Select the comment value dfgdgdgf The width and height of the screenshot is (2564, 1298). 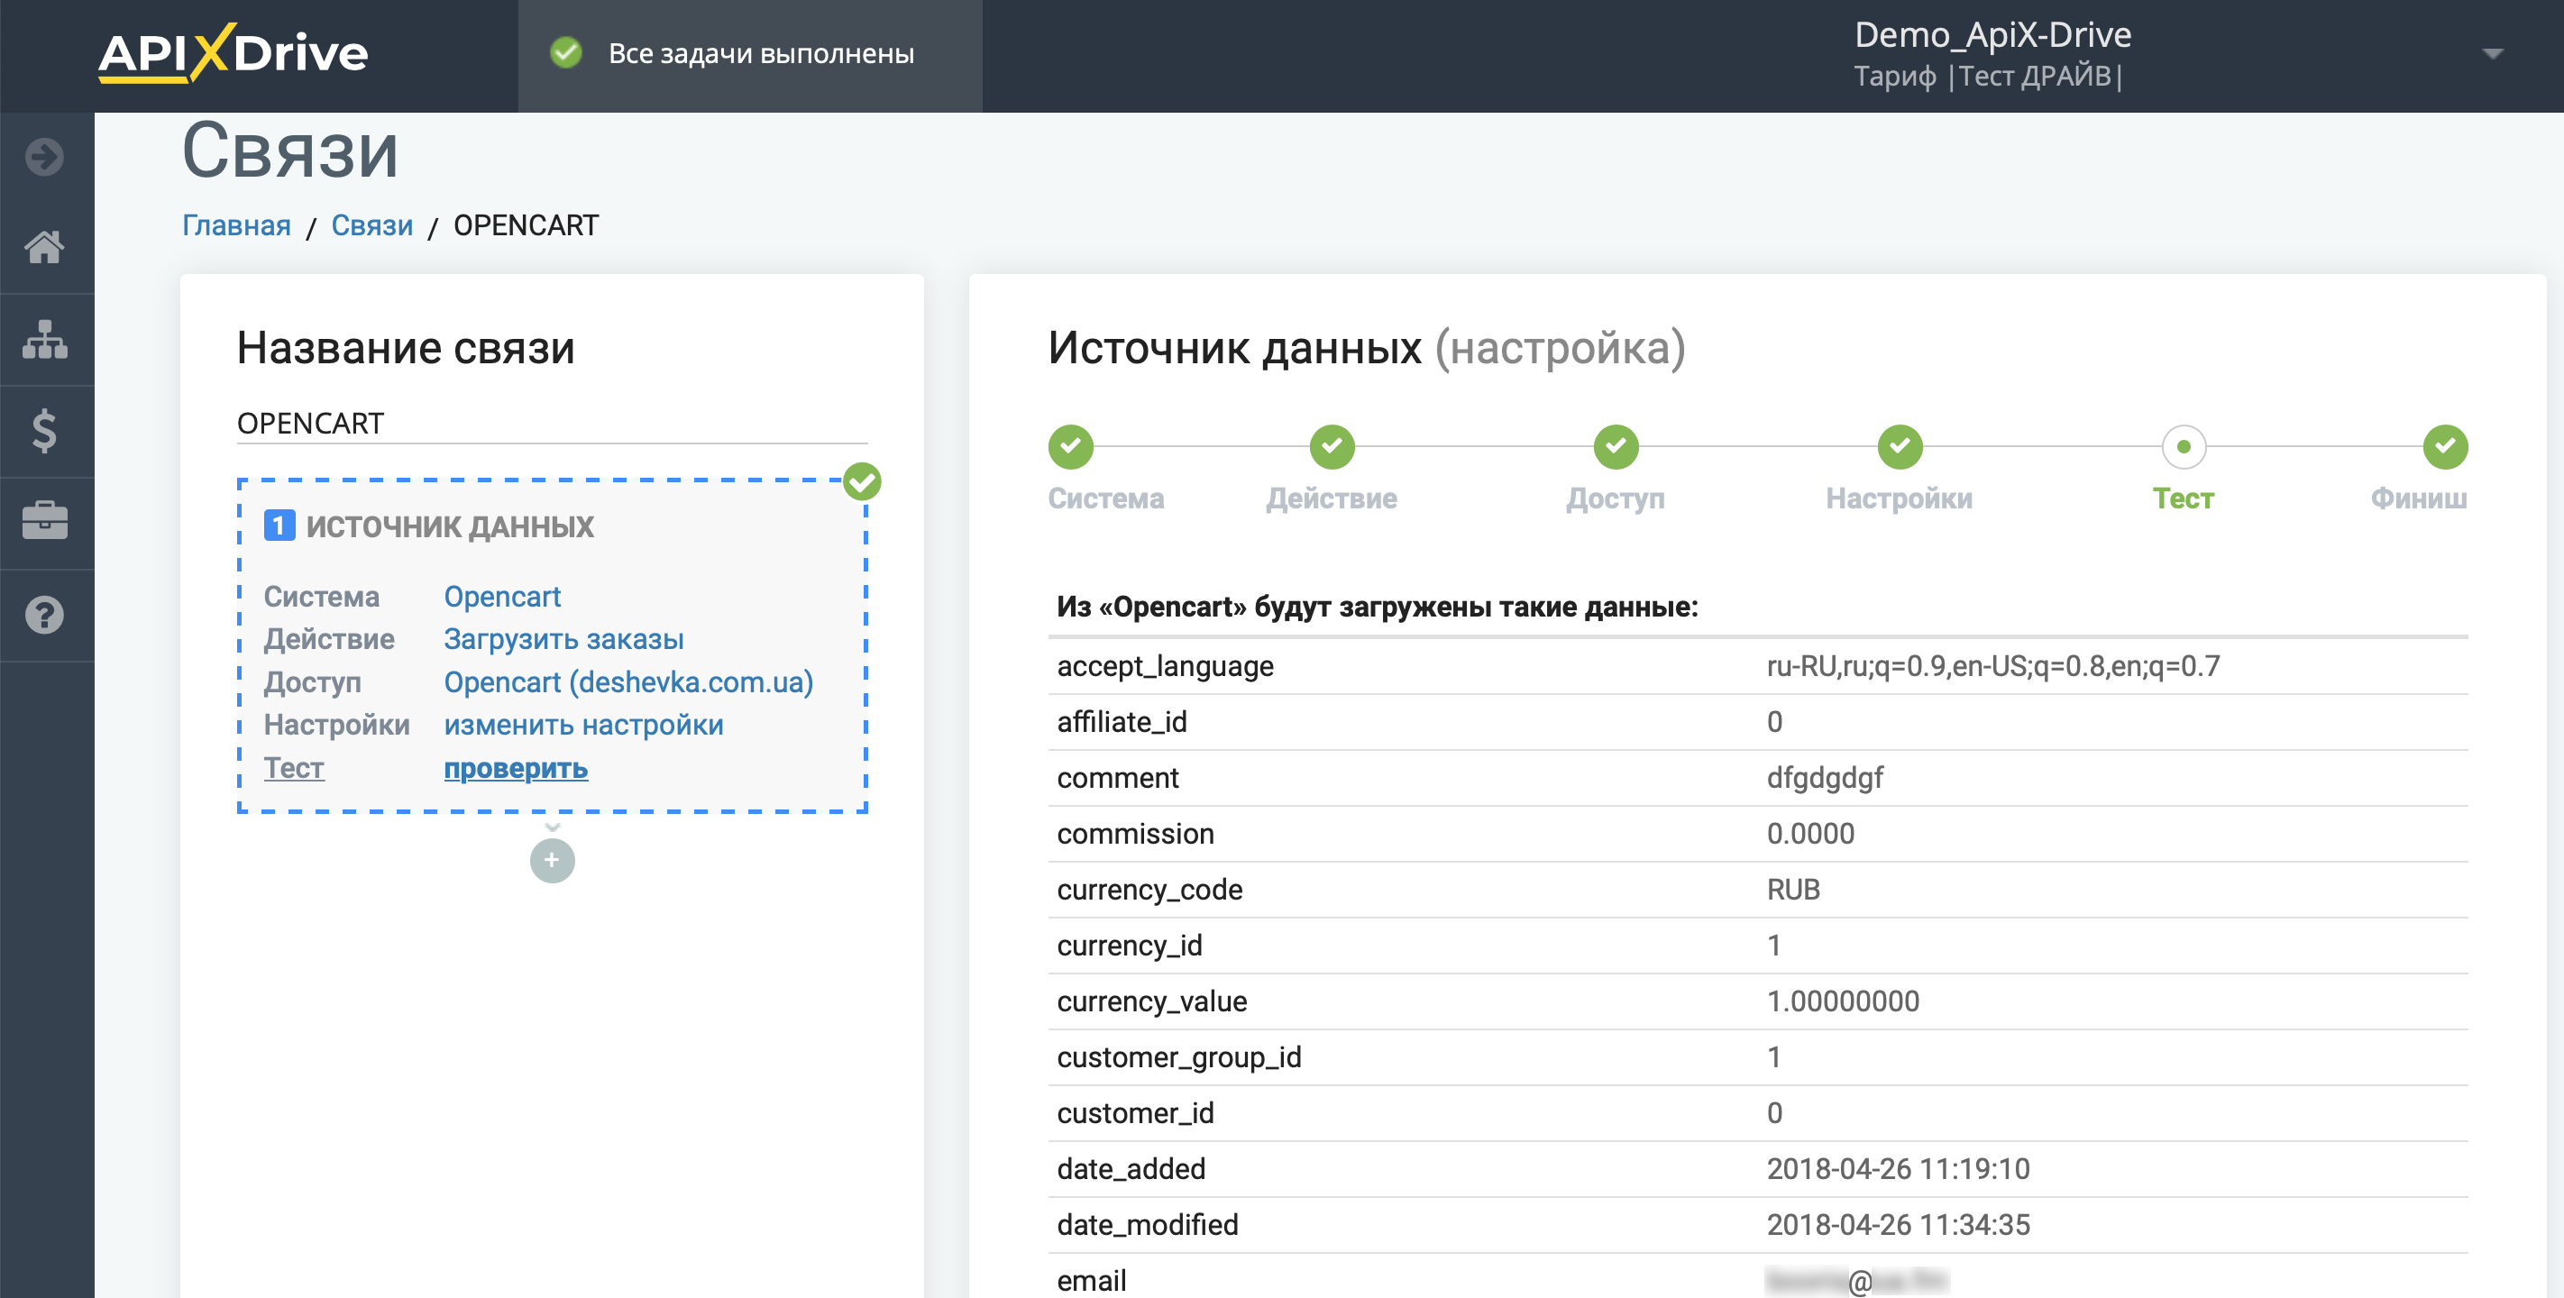click(x=1825, y=777)
